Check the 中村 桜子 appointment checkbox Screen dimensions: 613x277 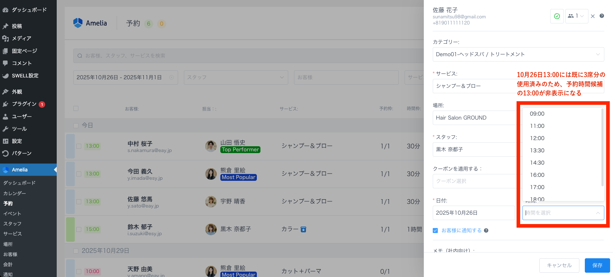79,146
